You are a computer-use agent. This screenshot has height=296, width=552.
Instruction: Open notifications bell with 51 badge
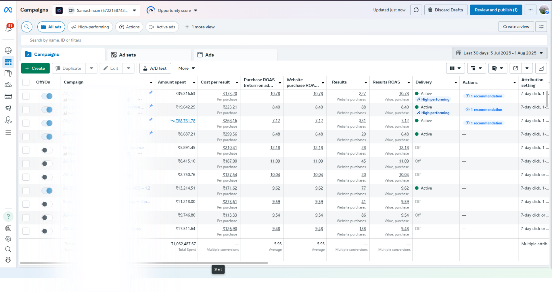pyautogui.click(x=9, y=28)
